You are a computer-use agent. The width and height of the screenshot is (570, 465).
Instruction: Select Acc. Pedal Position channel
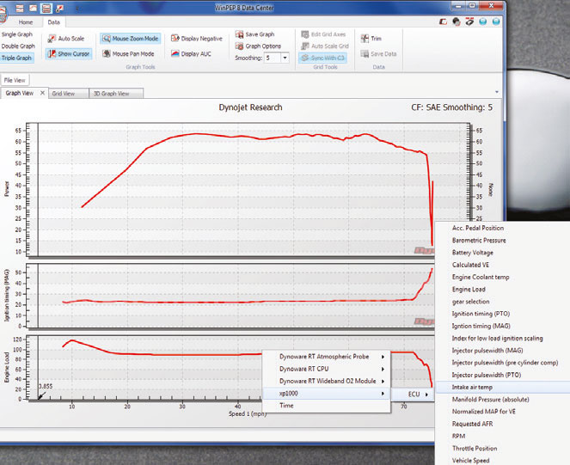(x=478, y=228)
